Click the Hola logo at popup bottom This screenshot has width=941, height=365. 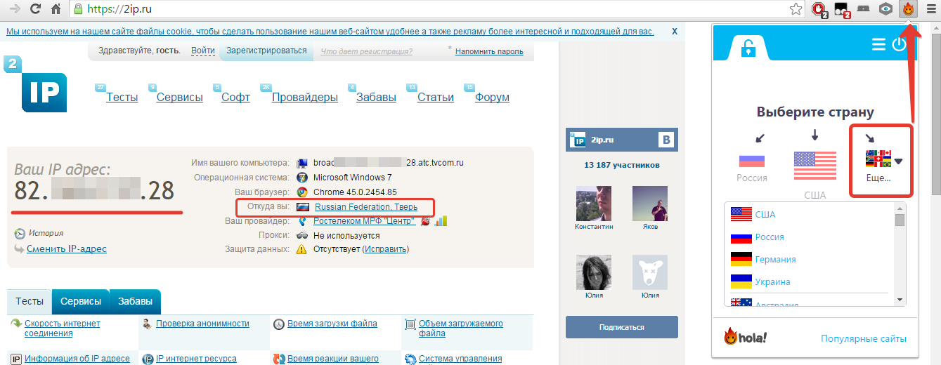[746, 337]
